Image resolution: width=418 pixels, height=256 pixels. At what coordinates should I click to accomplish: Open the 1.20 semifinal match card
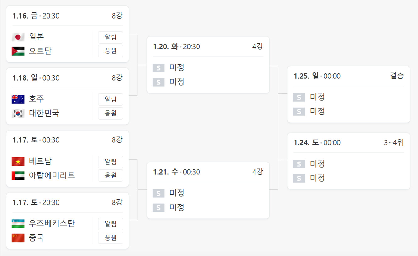pyautogui.click(x=208, y=65)
